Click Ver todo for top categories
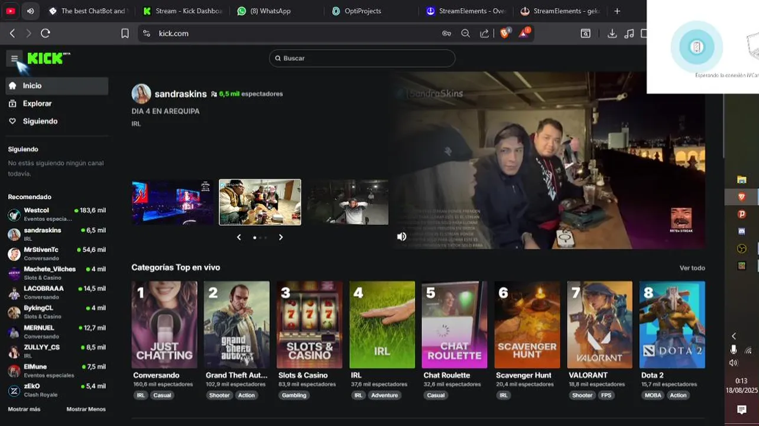The height and width of the screenshot is (426, 759). click(692, 268)
